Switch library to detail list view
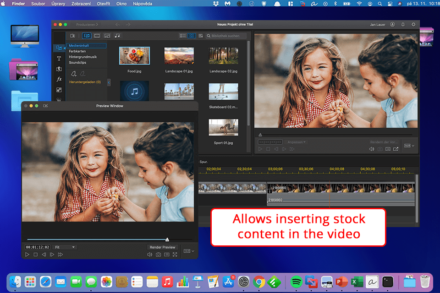This screenshot has height=293, width=440. [x=183, y=36]
